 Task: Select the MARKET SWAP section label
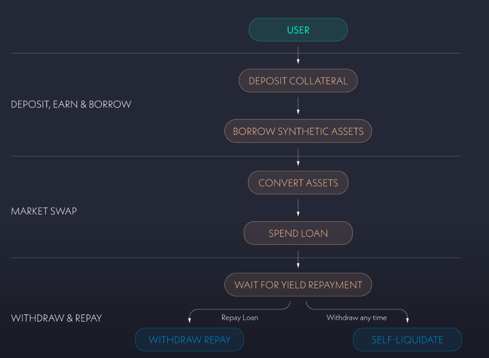point(44,211)
